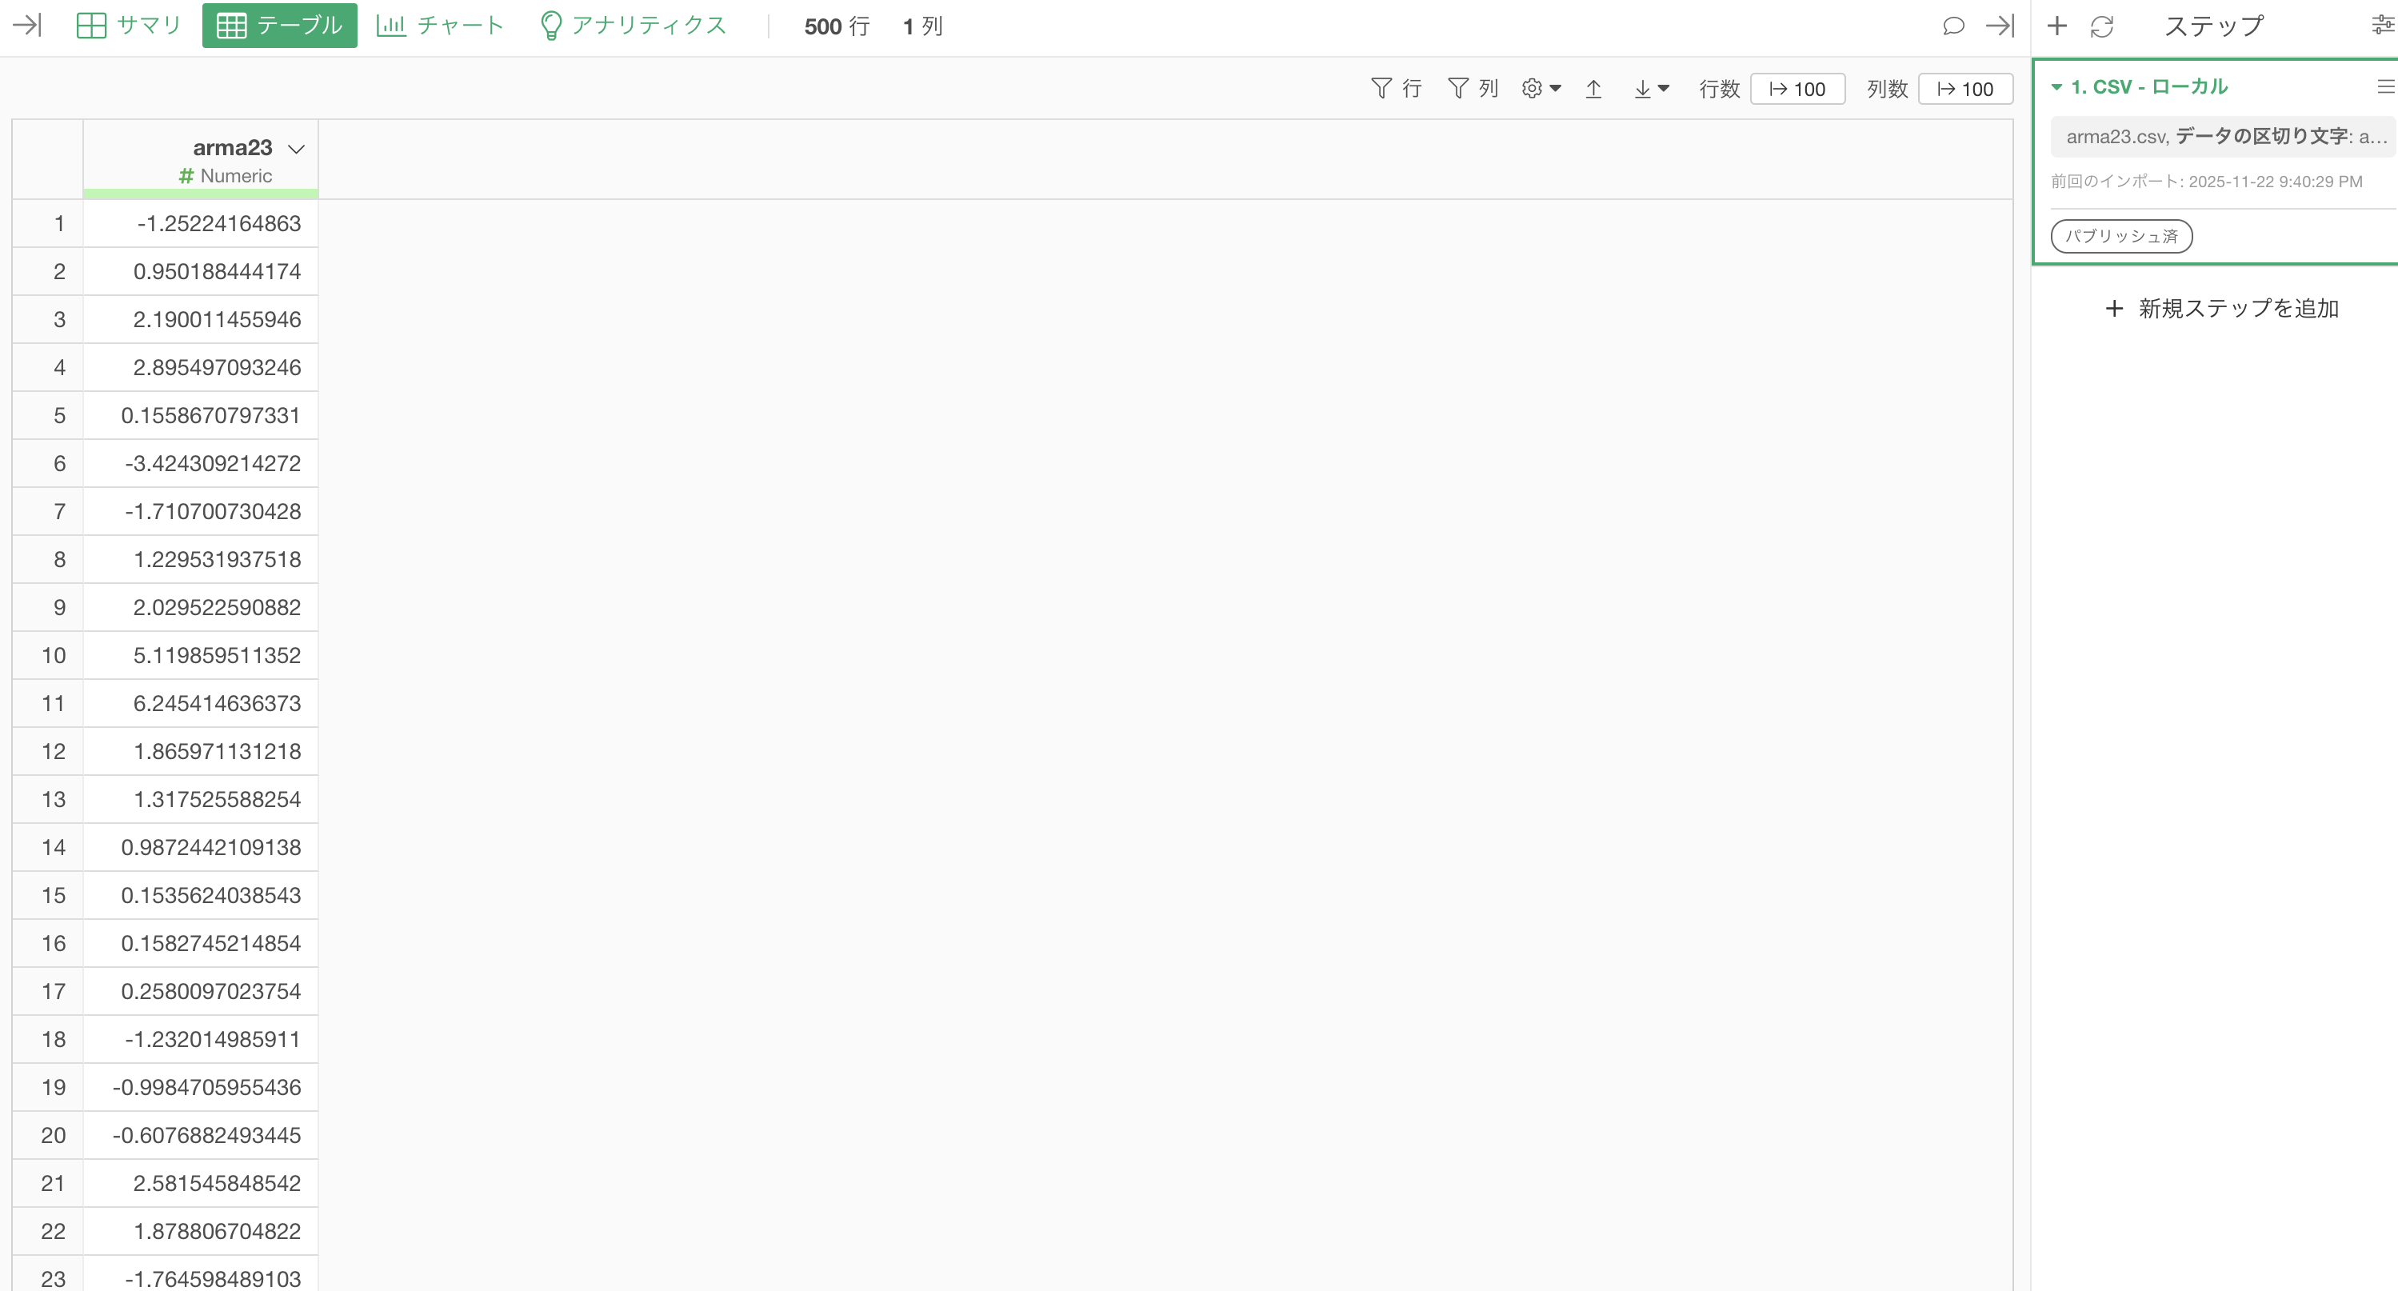Collapse the left sidebar via arrow icon
Viewport: 2398px width, 1291px height.
click(x=26, y=25)
